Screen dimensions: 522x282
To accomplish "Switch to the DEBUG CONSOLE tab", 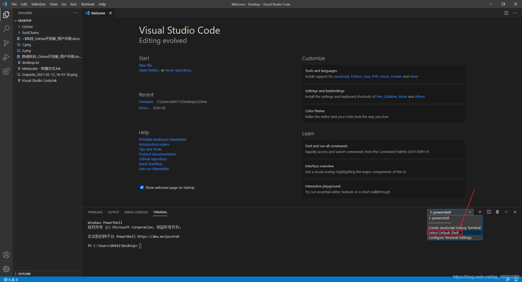I will 136,212.
